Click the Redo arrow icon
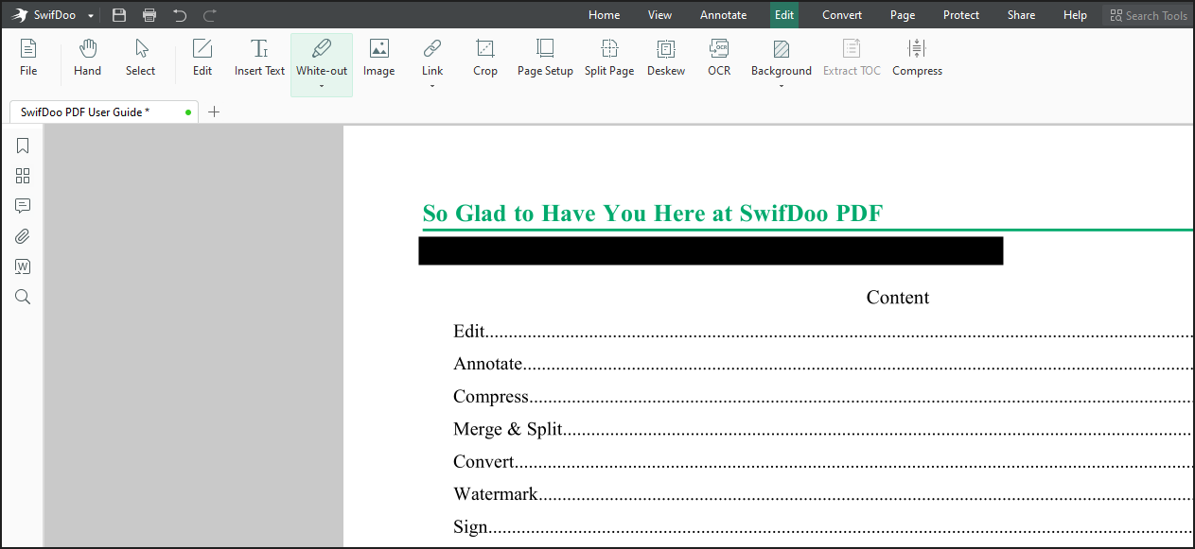 [x=210, y=15]
